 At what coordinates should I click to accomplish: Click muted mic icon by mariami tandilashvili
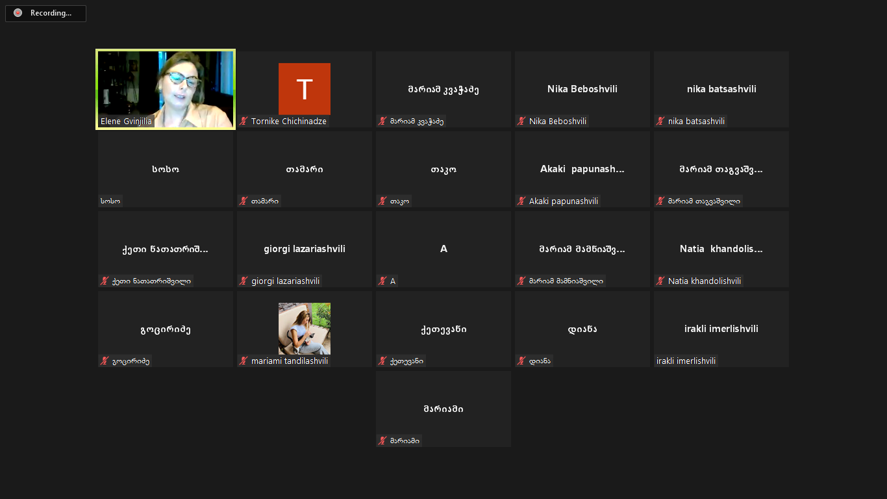click(244, 361)
